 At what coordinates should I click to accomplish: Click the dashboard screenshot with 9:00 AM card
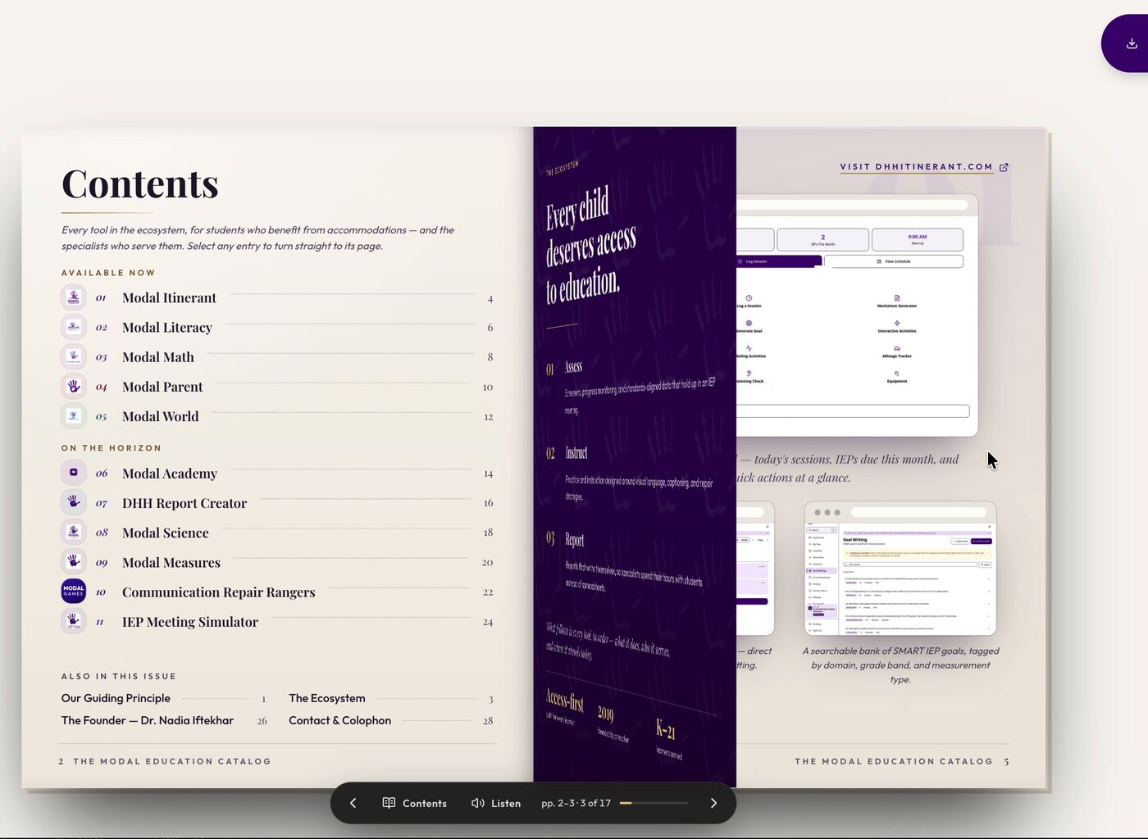[857, 315]
